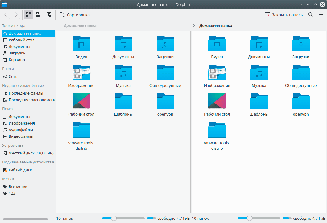This screenshot has height=223, width=327.
Task: Expand the left pane breadcrumb chevron
Action: 58,25
